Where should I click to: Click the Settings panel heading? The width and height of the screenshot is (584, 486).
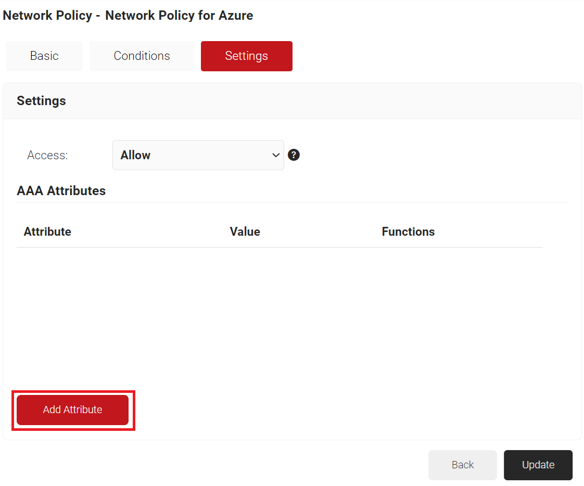click(x=41, y=100)
